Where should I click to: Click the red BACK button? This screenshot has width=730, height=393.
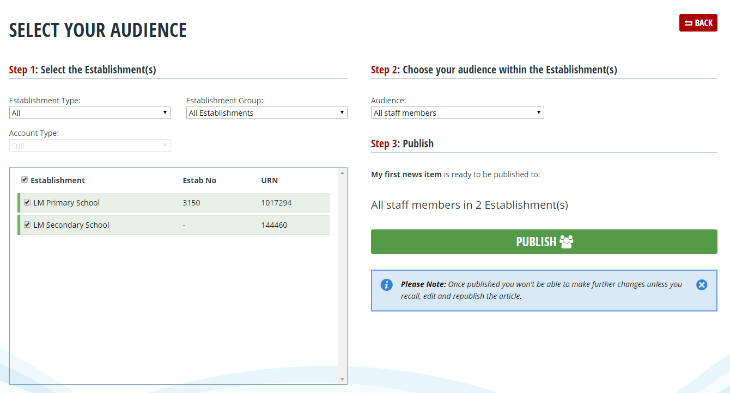[698, 23]
